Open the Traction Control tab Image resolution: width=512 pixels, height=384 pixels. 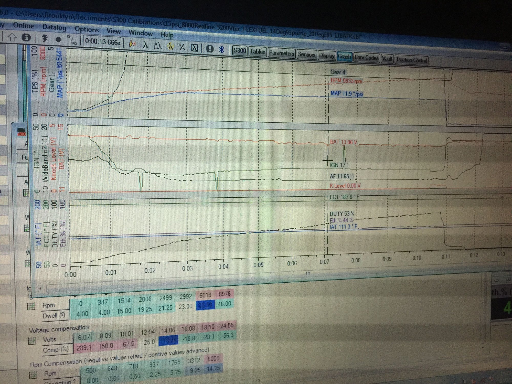[411, 60]
